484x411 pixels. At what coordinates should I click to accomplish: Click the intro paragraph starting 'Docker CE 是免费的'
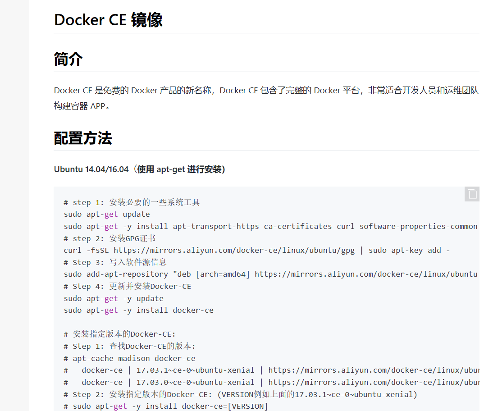pyautogui.click(x=266, y=98)
